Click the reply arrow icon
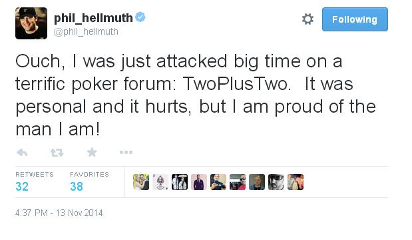 (22, 153)
